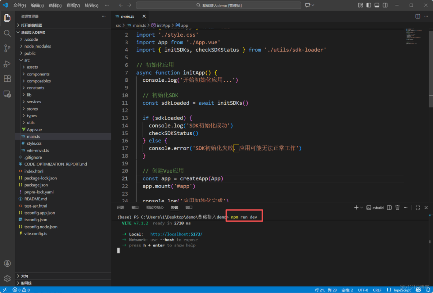Toggle the bottom panel layout button
This screenshot has height=293, width=433.
click(x=377, y=5)
